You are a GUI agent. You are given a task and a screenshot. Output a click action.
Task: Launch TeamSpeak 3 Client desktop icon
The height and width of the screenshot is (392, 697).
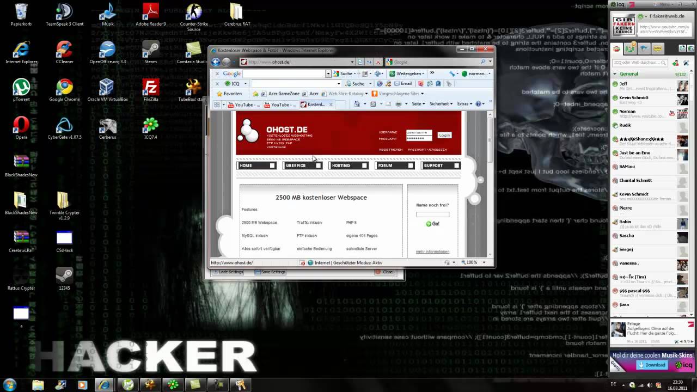(64, 15)
